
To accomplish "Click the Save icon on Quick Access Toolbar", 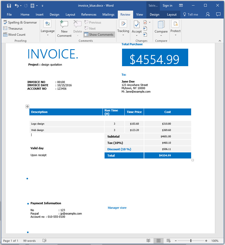I will tap(9, 5).
